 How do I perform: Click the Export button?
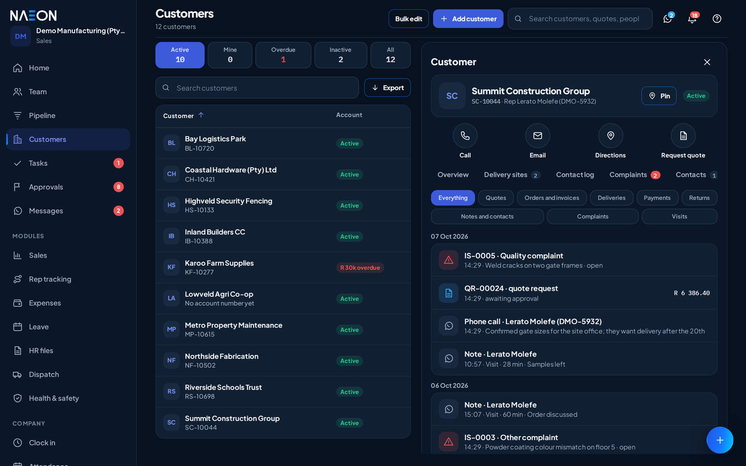387,88
